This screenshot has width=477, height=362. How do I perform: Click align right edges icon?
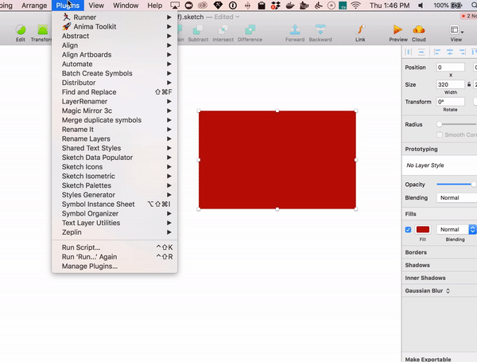(463, 52)
